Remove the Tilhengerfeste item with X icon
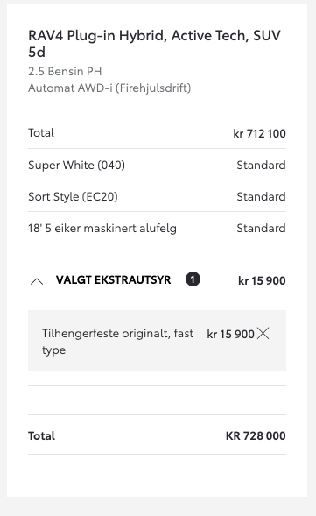316x516 pixels. point(263,334)
